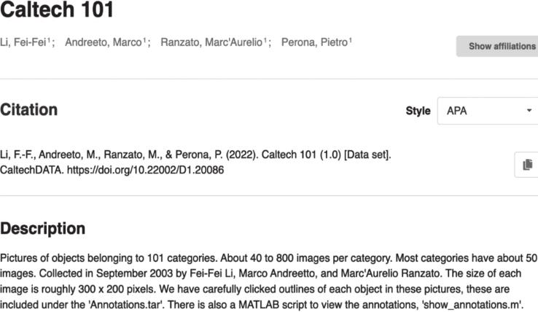Viewport: 538px width, 312px height.
Task: Click affiliation superscript next to Li, Fei-Fei
Action: coord(49,41)
